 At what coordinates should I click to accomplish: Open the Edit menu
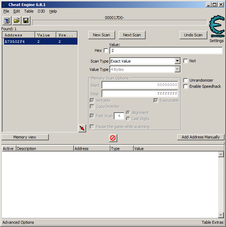point(17,11)
